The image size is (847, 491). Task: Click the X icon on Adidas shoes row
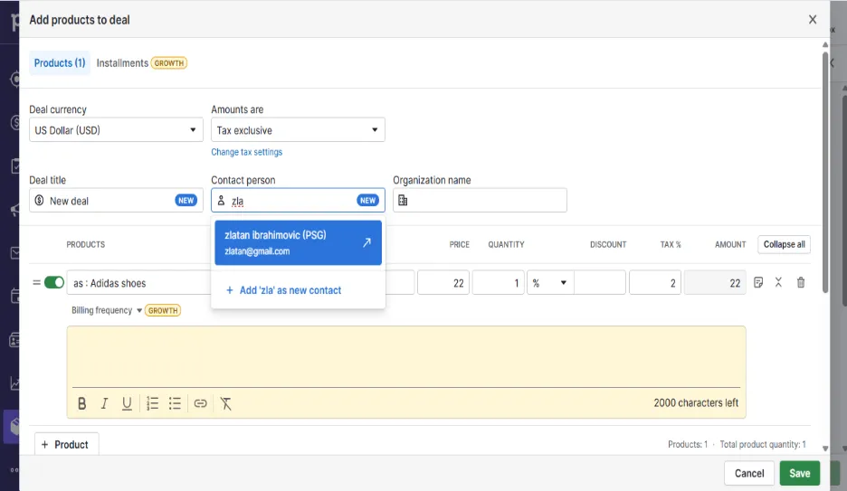[778, 282]
